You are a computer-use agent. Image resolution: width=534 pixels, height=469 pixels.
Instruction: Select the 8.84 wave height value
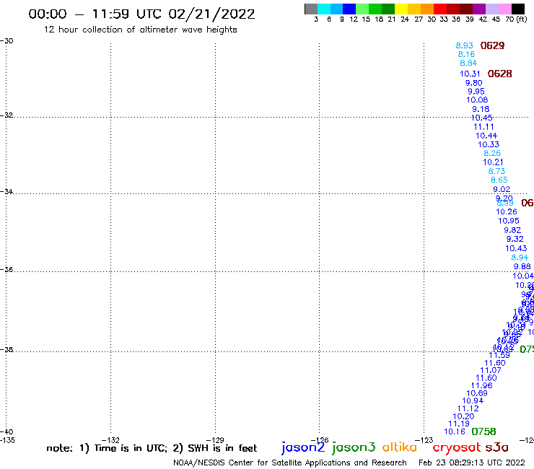pyautogui.click(x=468, y=63)
